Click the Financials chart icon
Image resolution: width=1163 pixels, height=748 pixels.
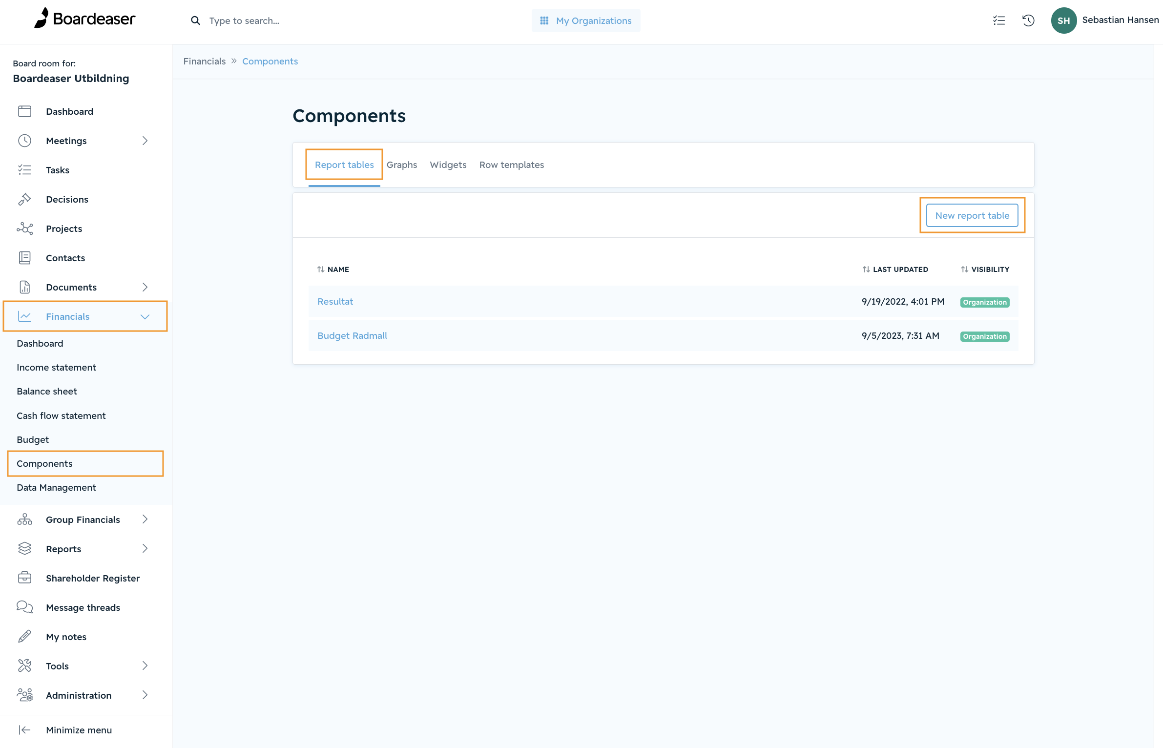[24, 316]
